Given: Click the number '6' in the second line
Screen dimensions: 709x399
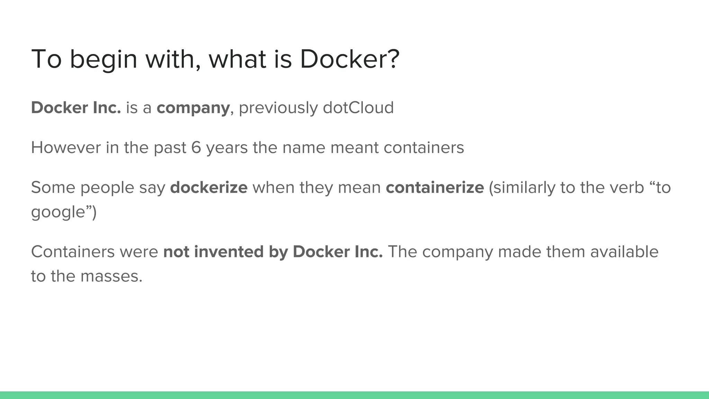Looking at the screenshot, I should tap(196, 148).
